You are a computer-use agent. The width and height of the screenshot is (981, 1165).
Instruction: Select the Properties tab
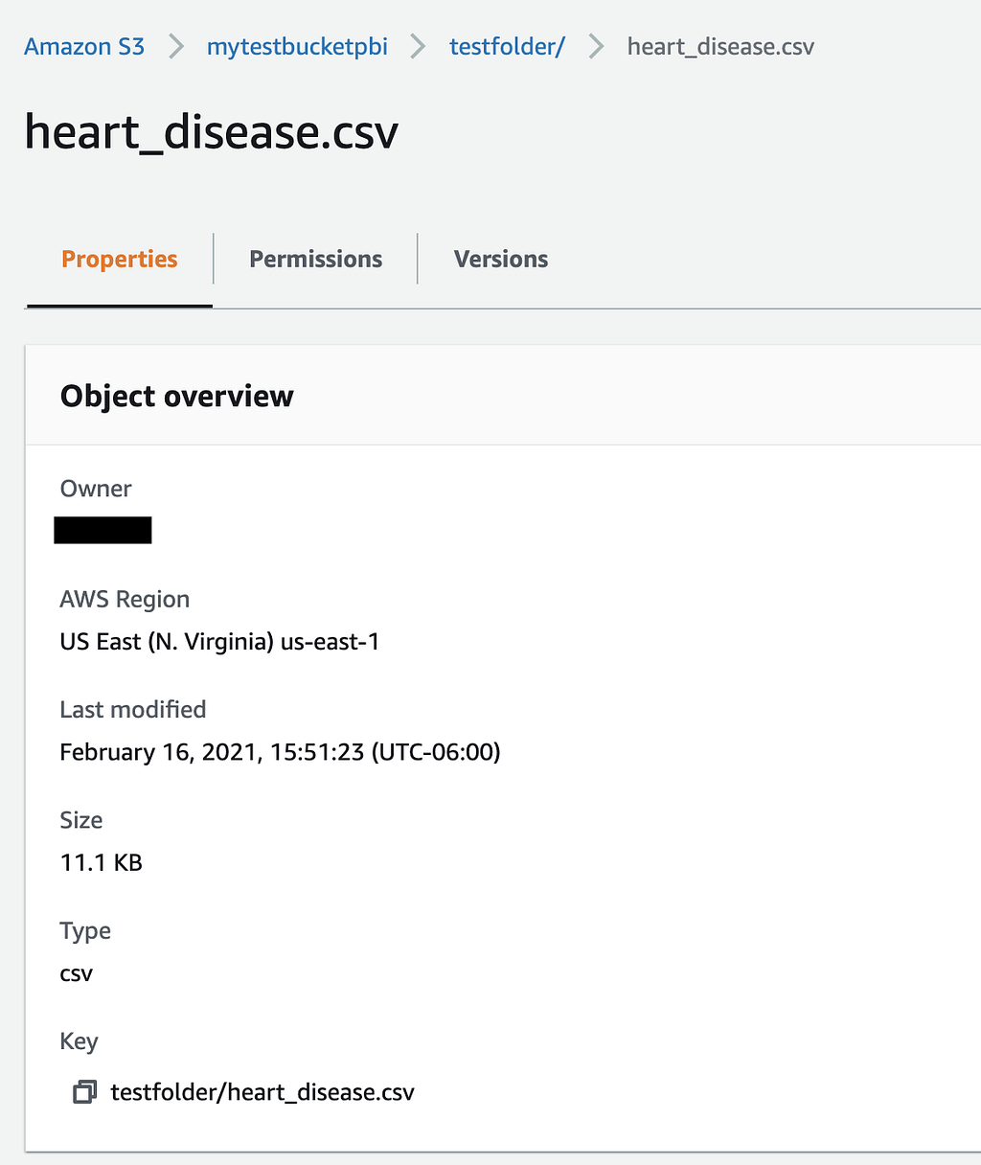point(120,260)
